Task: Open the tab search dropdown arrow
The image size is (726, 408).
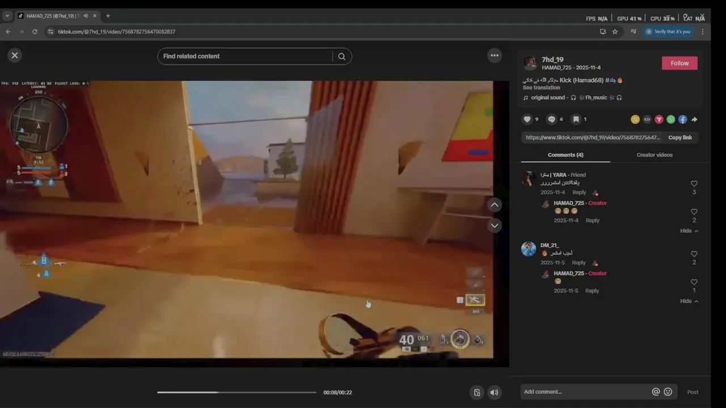Action: pos(7,16)
